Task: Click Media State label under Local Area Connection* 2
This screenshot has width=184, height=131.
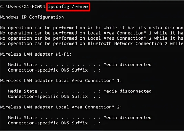Action: pos(22,118)
